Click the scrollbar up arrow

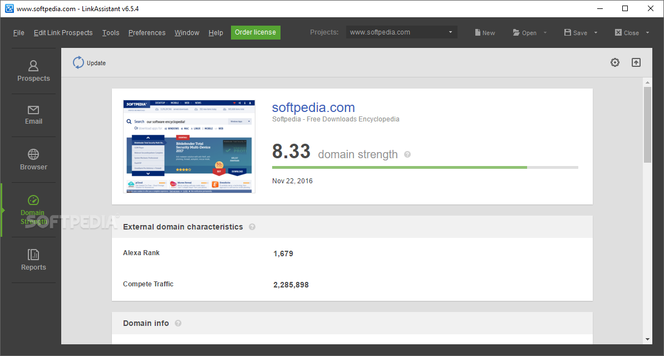(647, 82)
